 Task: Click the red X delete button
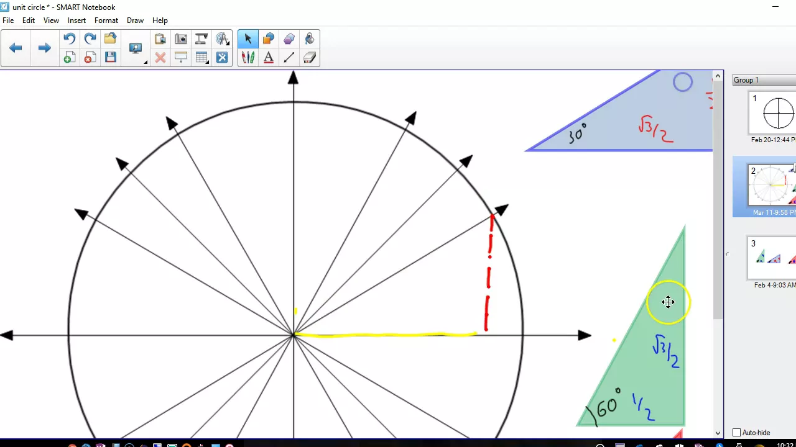(160, 58)
